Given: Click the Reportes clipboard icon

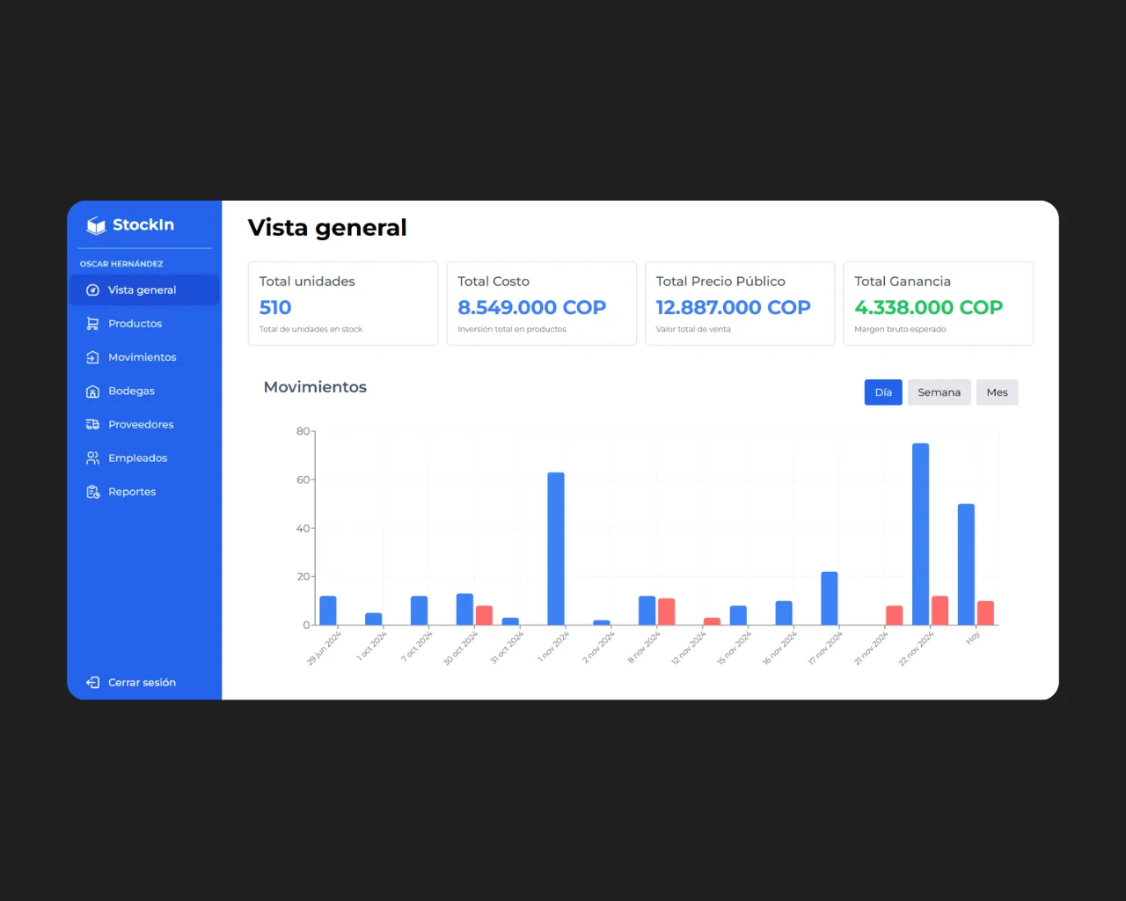Looking at the screenshot, I should (92, 492).
